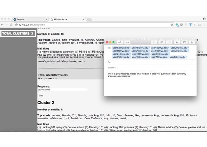The height and width of the screenshot is (147, 207).
Task: Attach a file using the paperclip icon
Action: point(162,42)
